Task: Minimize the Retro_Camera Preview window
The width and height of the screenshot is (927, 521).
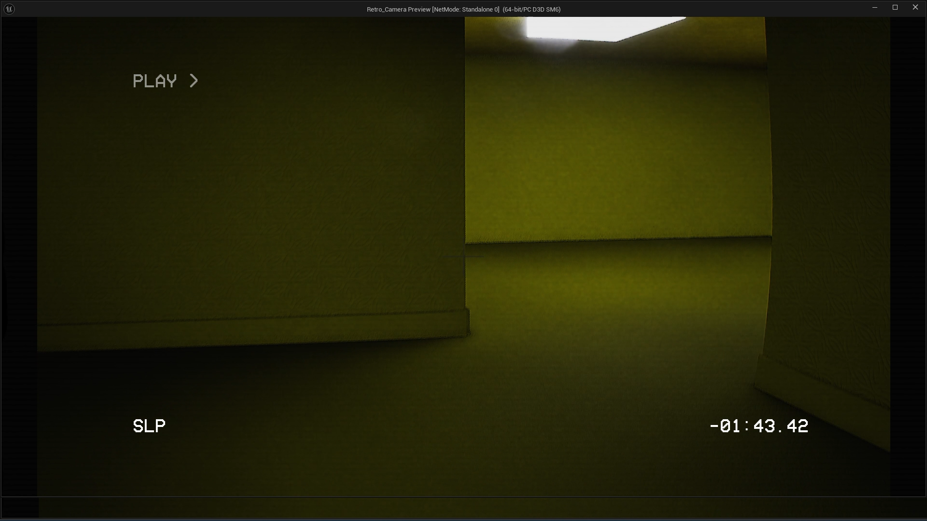Action: [874, 8]
